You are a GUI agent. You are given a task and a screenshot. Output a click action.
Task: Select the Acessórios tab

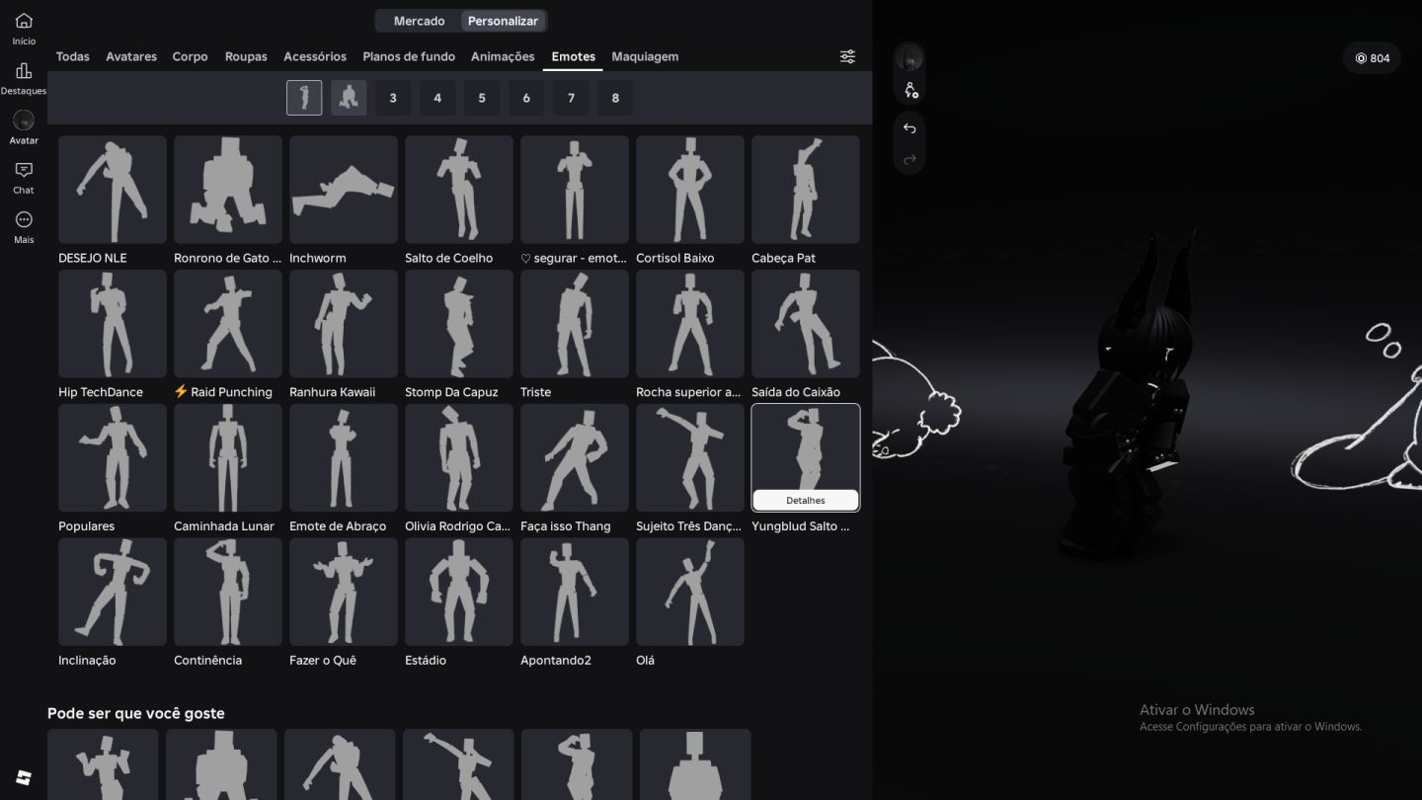(315, 56)
